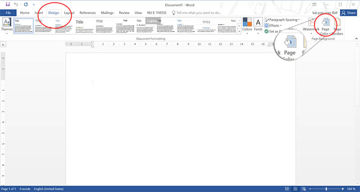Image resolution: width=360 pixels, height=192 pixels.
Task: Open the Colors theme dropdown
Action: 247,26
